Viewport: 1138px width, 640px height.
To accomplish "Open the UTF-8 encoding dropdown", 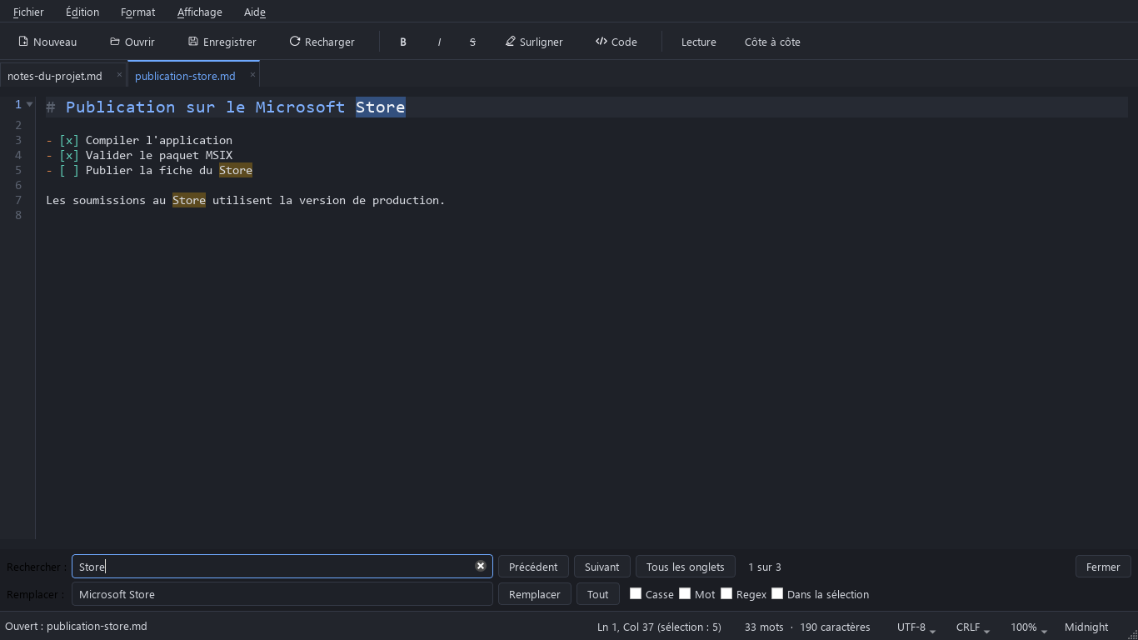I will pos(916,627).
